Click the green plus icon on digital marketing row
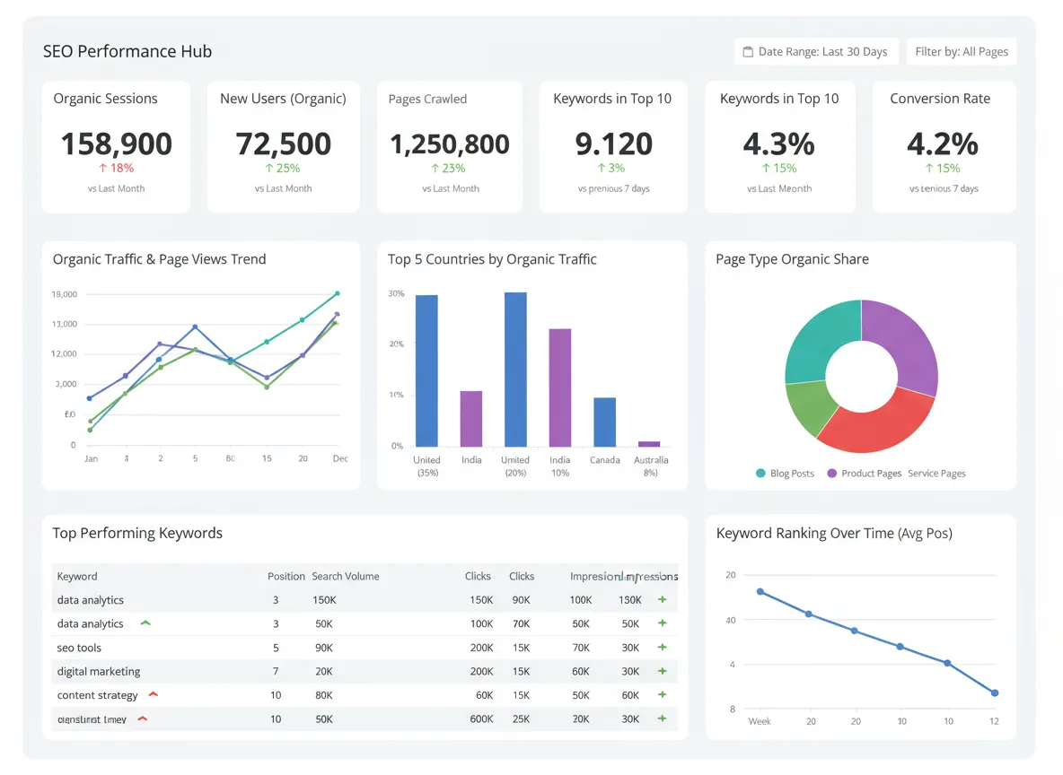 (663, 670)
